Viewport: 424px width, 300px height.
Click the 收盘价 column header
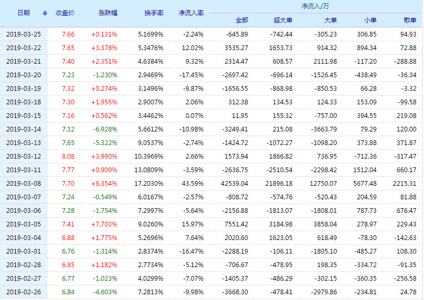[x=65, y=13]
